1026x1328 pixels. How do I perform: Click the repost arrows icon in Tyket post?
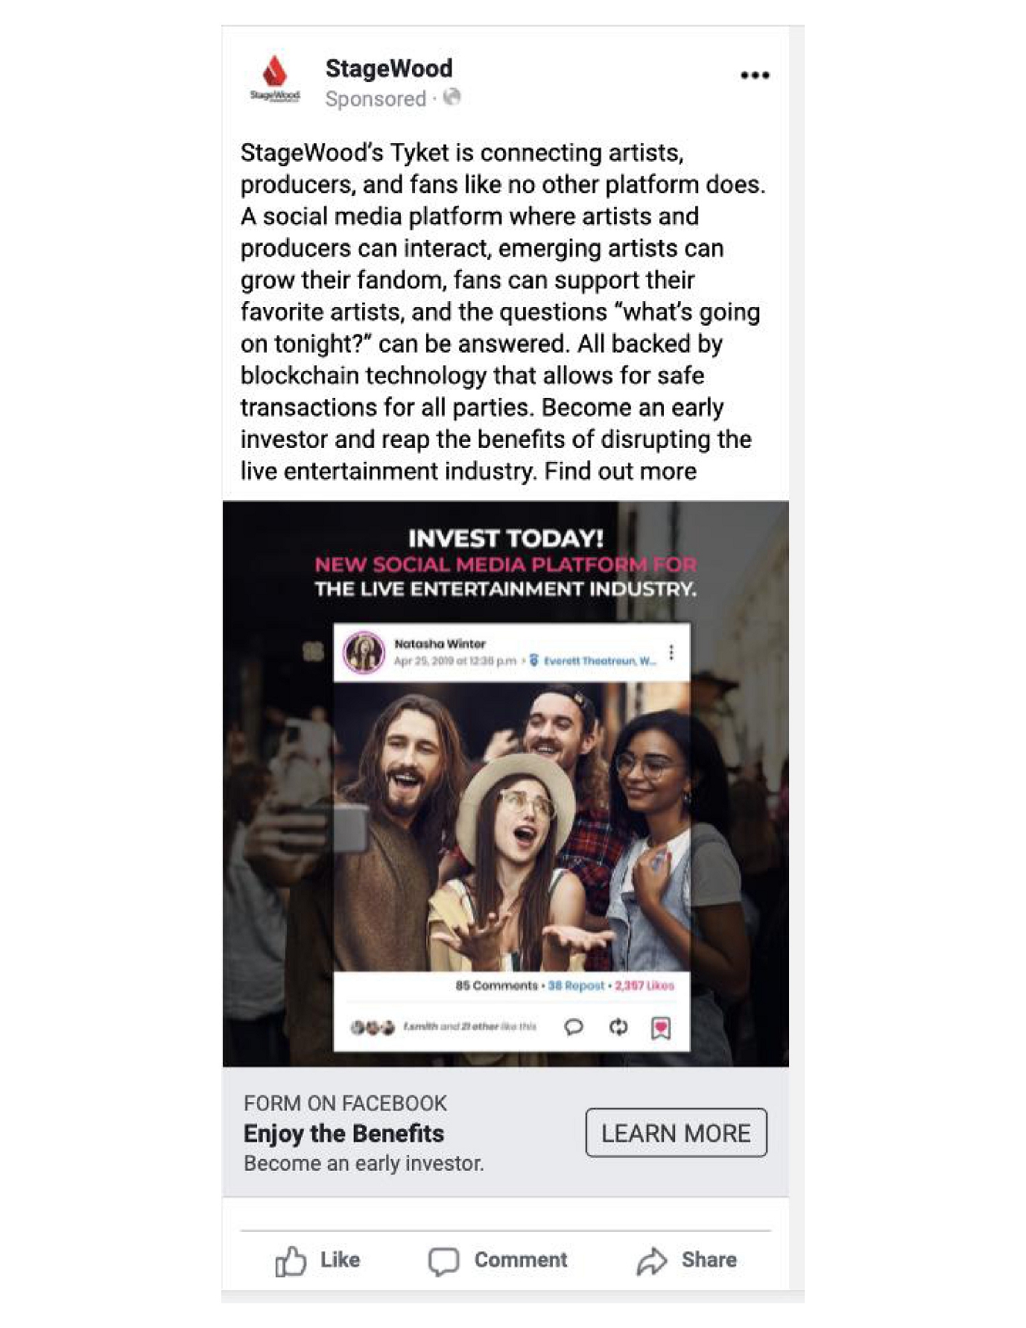pyautogui.click(x=618, y=1028)
